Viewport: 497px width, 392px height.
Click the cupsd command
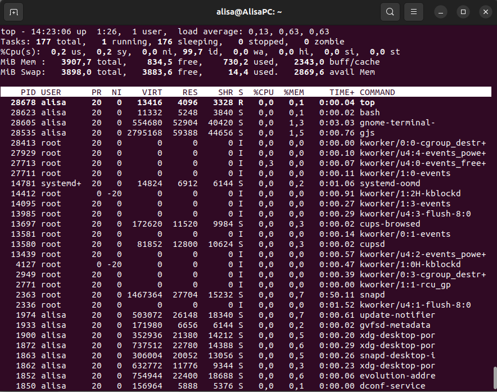[372, 244]
